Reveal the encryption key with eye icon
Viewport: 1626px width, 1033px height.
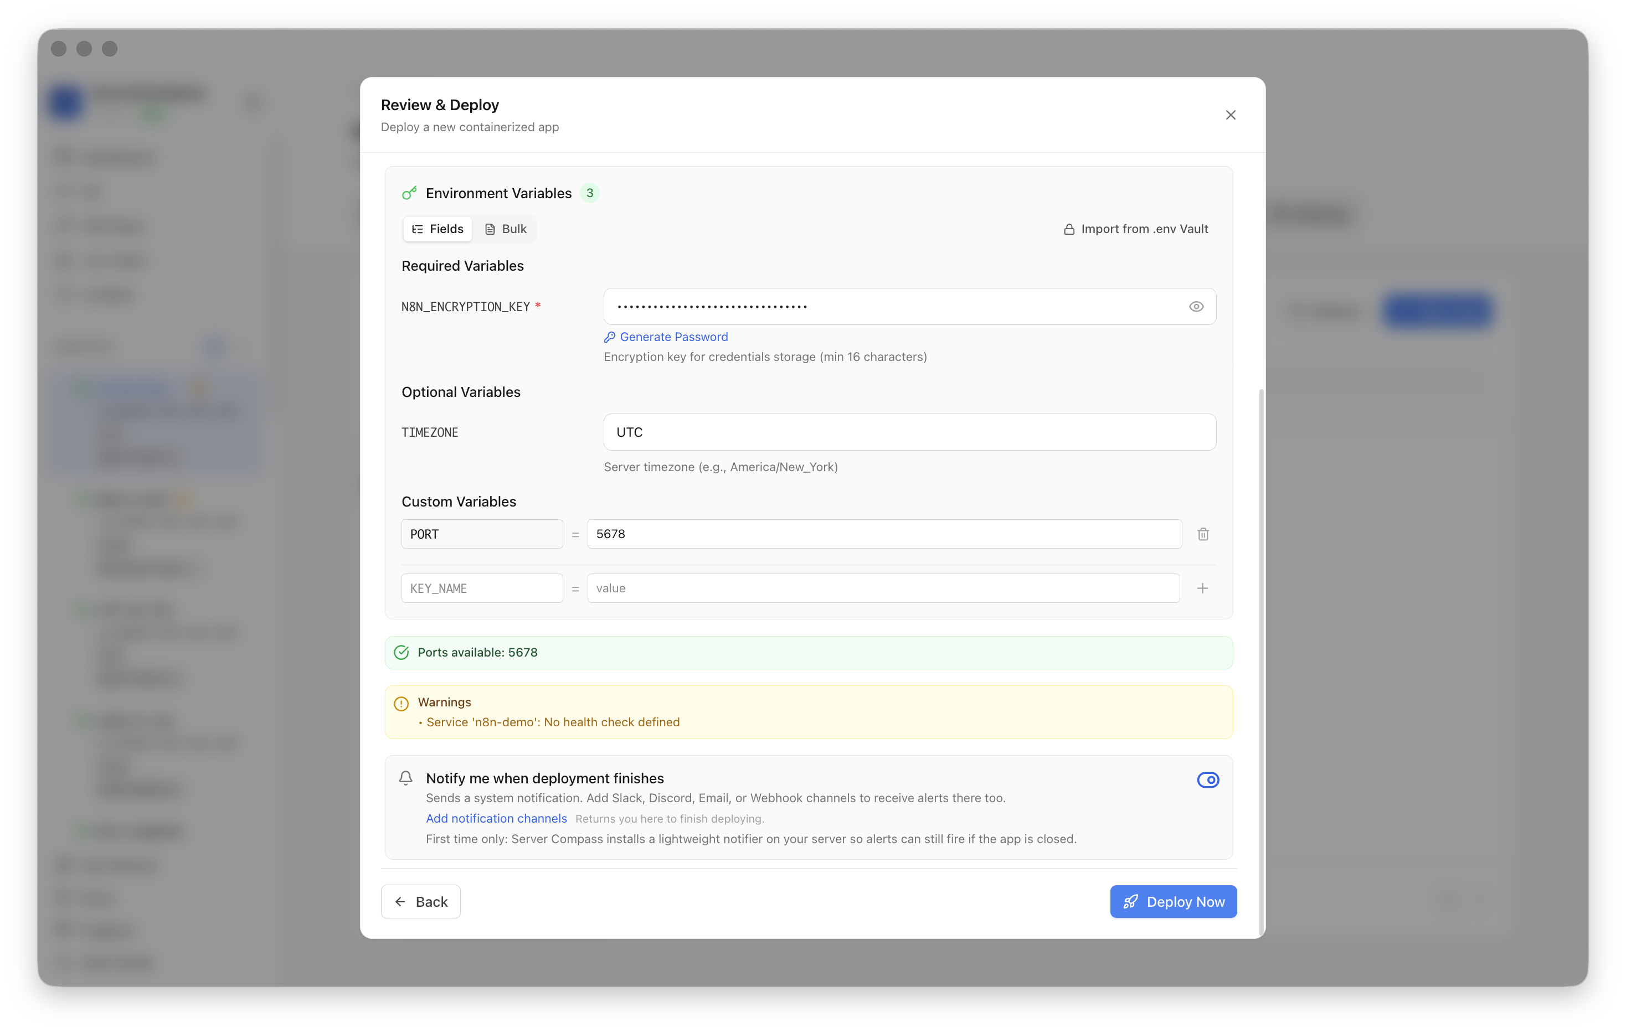pos(1196,307)
